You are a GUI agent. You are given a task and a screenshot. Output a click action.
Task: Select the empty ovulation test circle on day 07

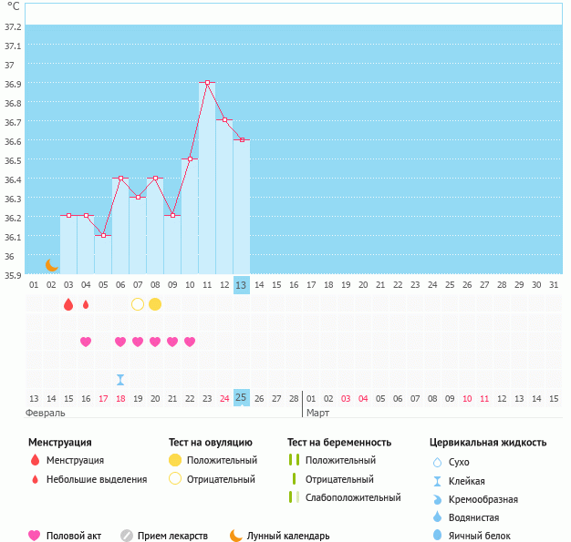[138, 304]
